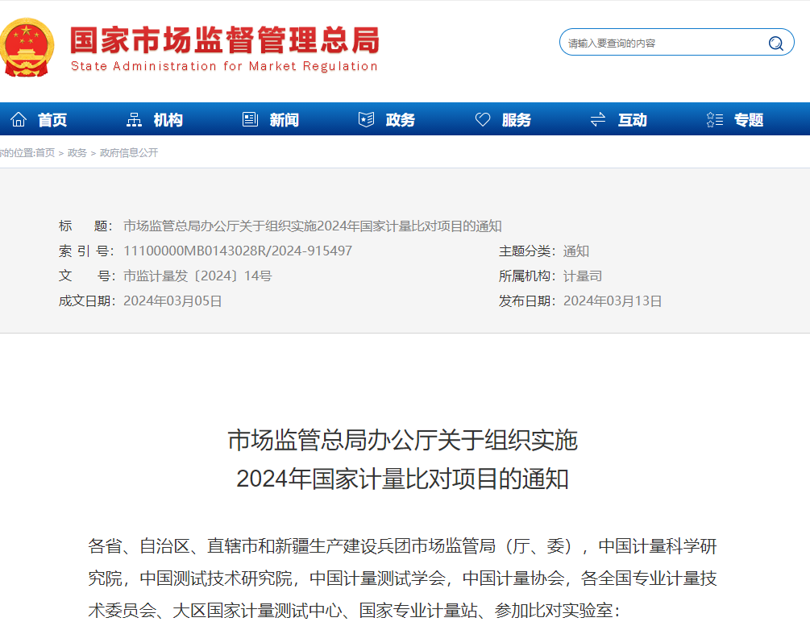The width and height of the screenshot is (810, 626).
Task: Open the 首页 navigation menu item
Action: [52, 120]
